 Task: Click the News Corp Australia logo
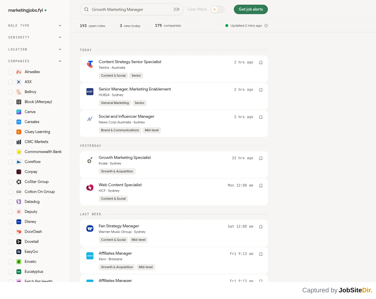tap(90, 119)
